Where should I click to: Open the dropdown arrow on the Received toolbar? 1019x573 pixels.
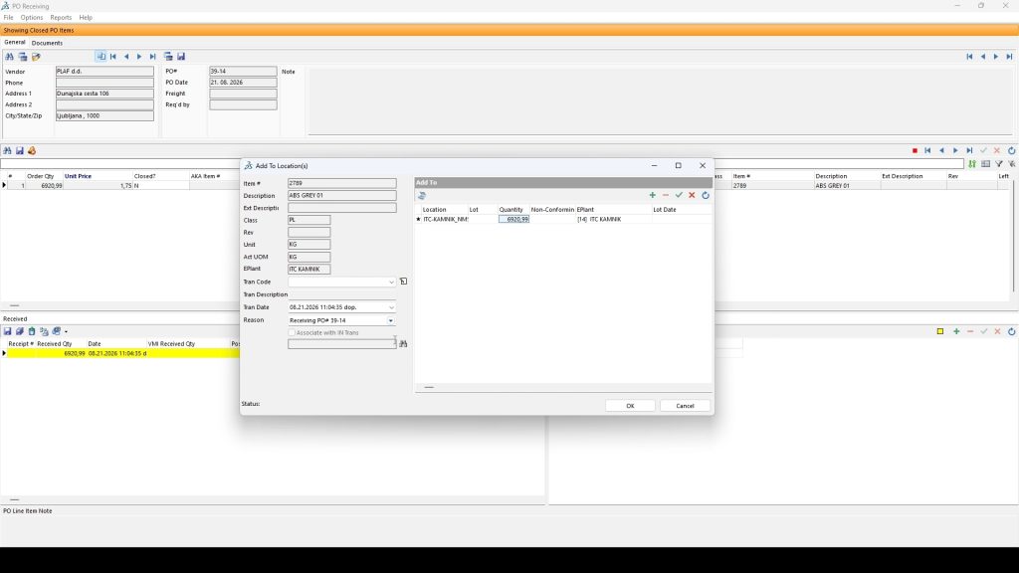(66, 332)
